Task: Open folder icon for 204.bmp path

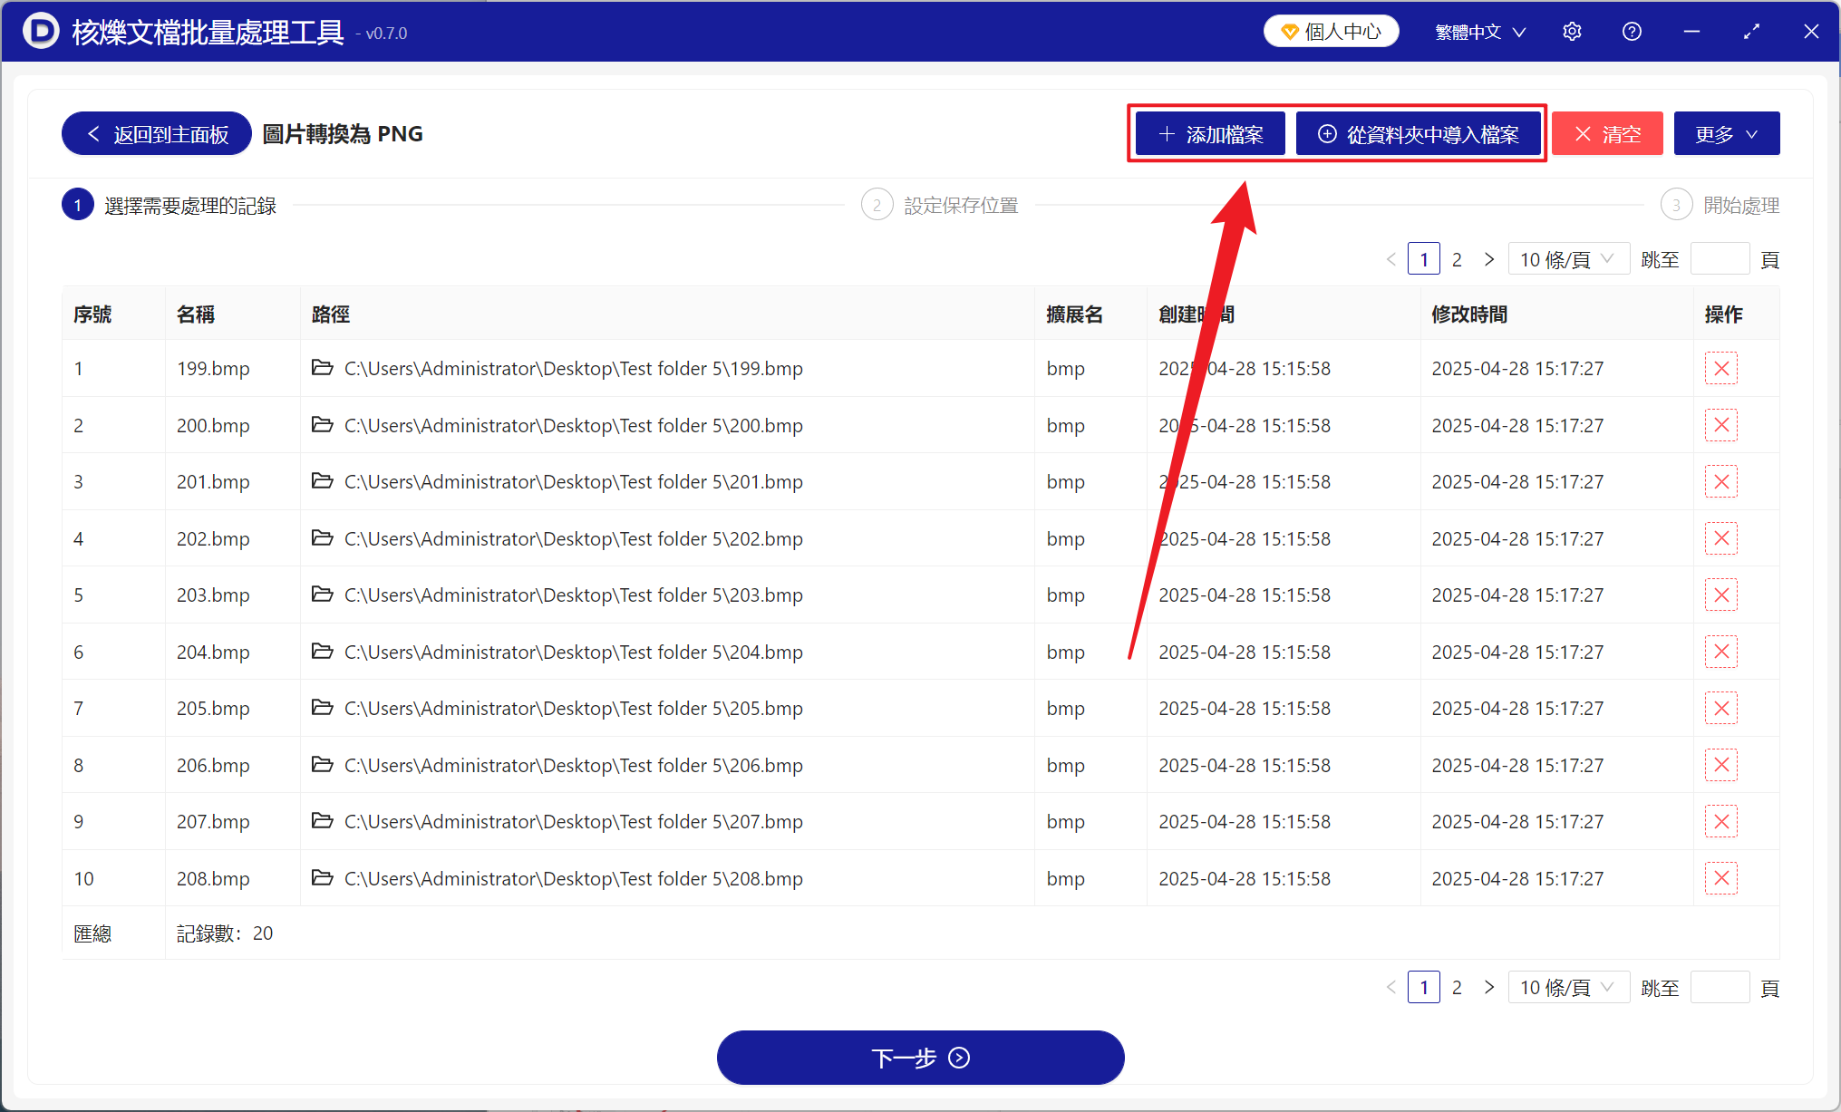Action: [x=322, y=651]
